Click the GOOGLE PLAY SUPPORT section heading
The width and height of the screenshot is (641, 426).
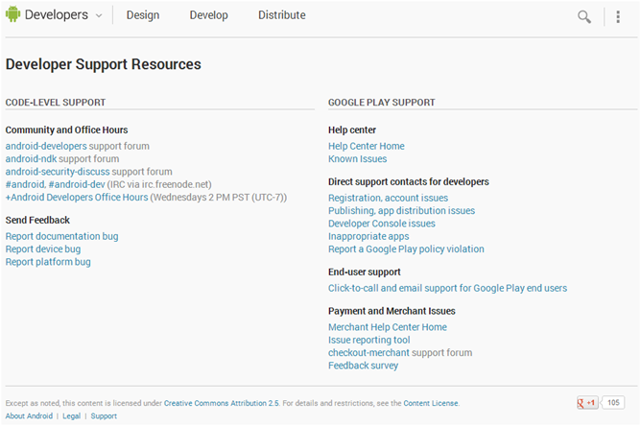tap(381, 103)
